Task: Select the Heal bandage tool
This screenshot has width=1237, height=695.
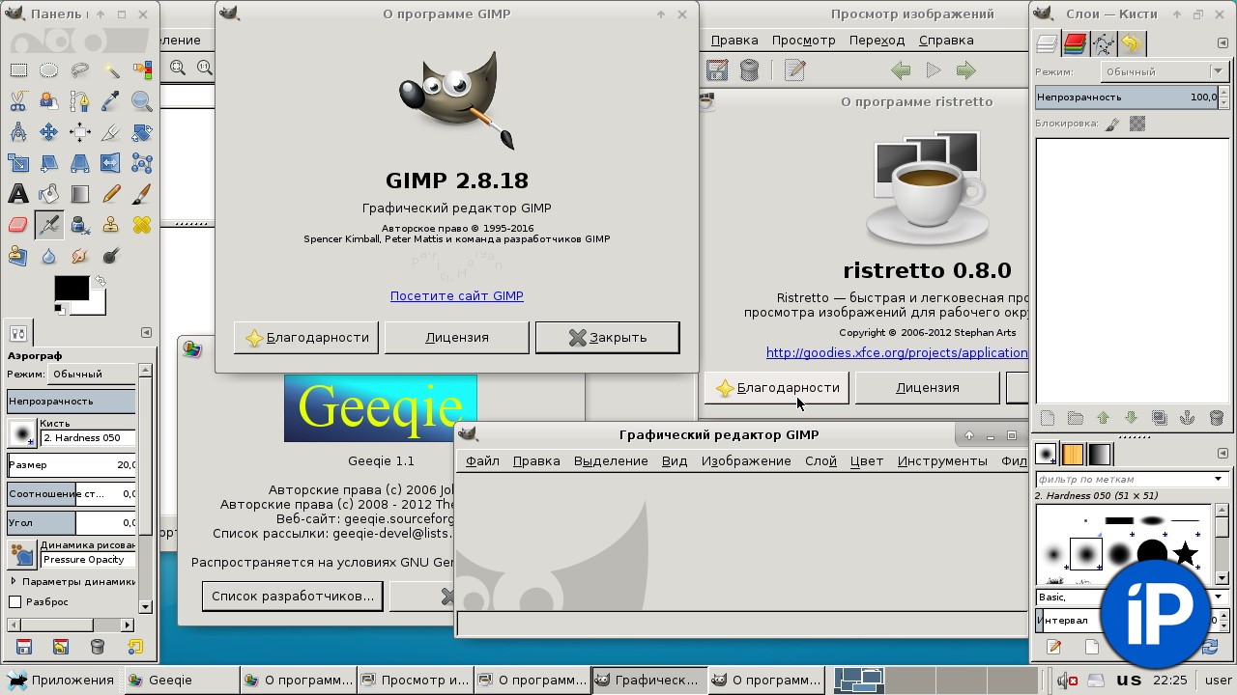Action: [x=141, y=225]
